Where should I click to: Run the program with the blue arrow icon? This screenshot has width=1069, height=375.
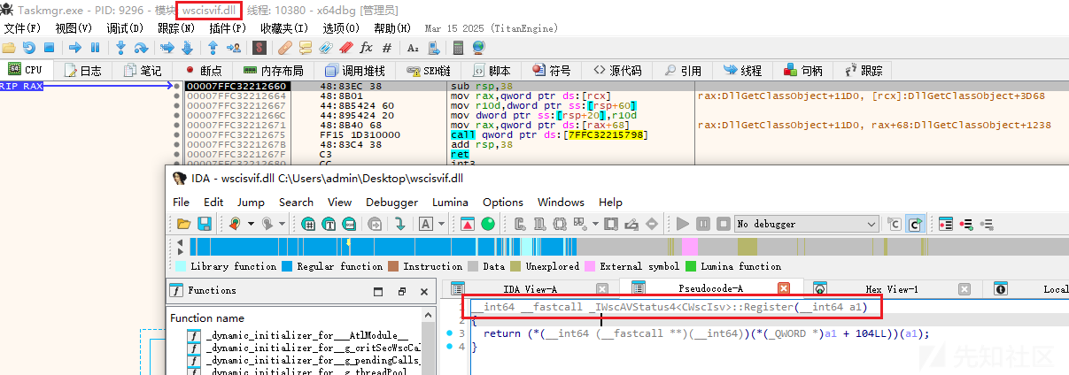pos(74,48)
